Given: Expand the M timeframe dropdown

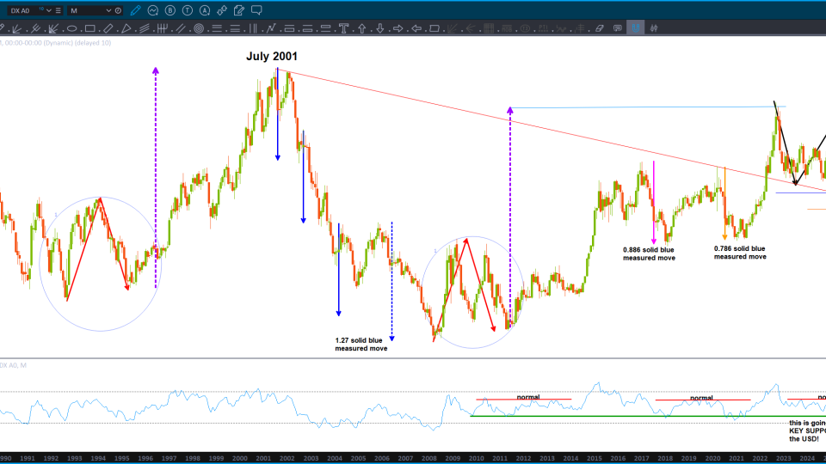Looking at the screenshot, I should [108, 10].
